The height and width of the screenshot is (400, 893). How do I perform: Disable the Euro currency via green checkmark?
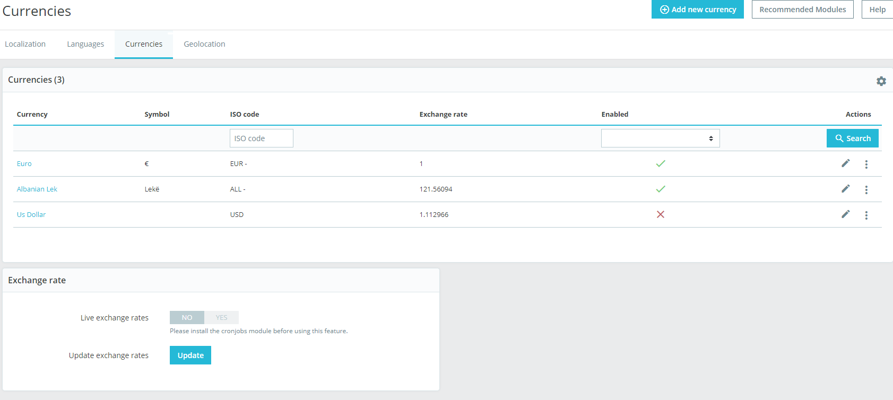[661, 163]
